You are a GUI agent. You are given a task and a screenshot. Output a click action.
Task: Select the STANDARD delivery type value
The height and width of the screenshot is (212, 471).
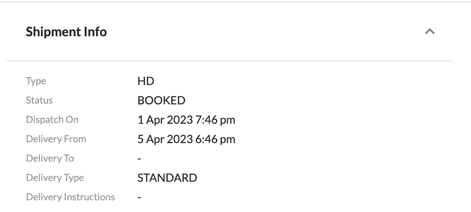[167, 178]
